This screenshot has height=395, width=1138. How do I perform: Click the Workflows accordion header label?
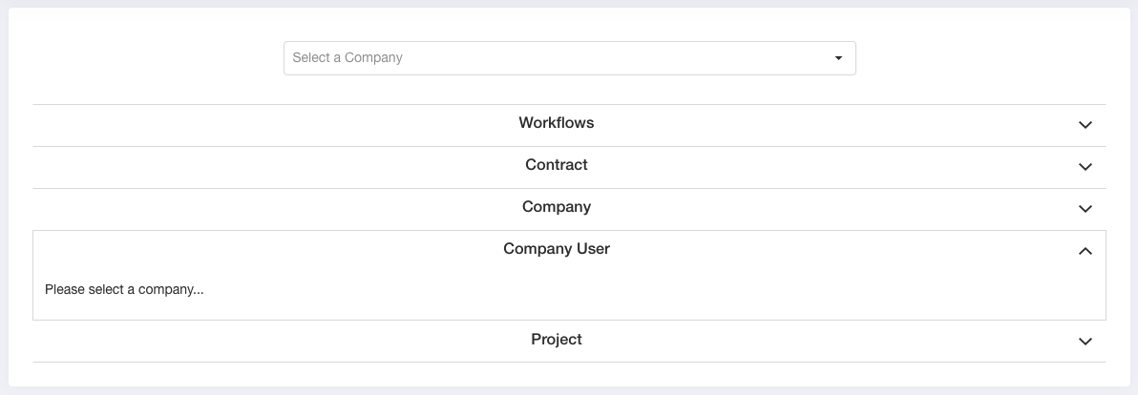point(556,123)
